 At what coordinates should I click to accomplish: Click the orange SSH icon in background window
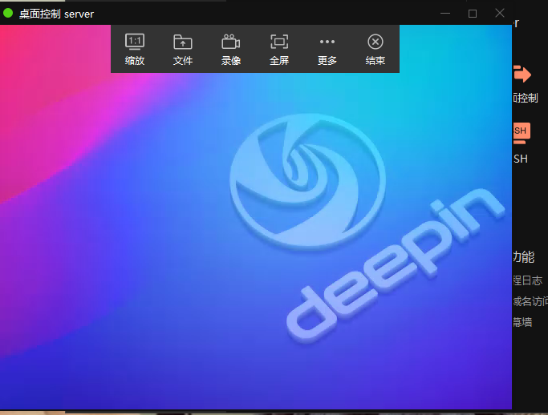click(522, 133)
